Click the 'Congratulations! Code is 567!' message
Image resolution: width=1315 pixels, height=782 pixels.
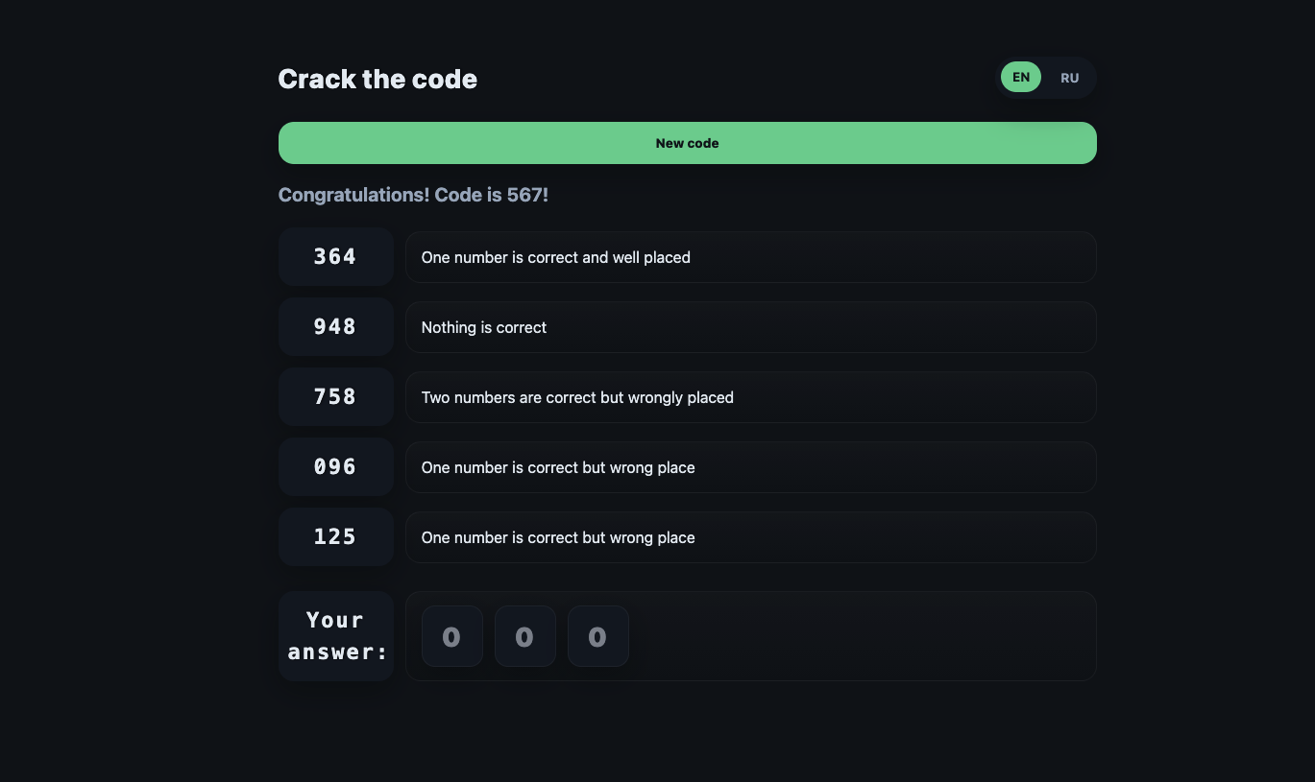[x=413, y=195]
